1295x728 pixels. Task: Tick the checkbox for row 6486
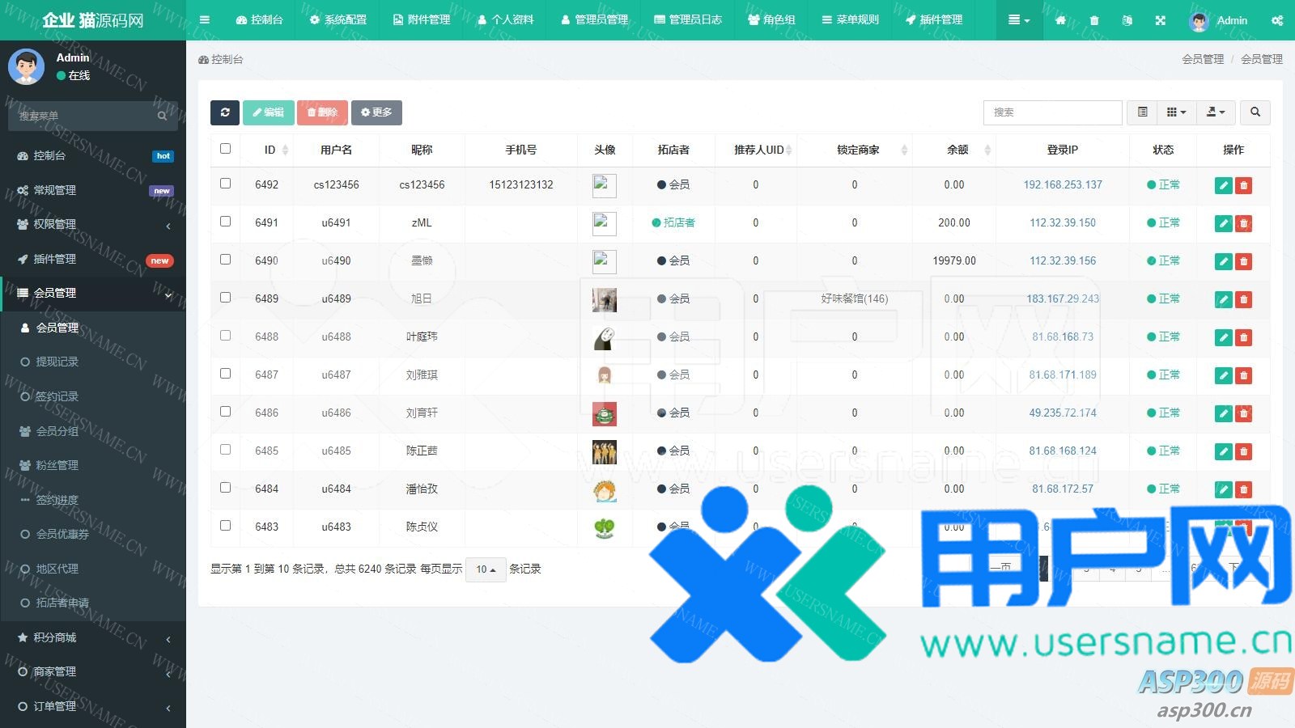pyautogui.click(x=225, y=412)
